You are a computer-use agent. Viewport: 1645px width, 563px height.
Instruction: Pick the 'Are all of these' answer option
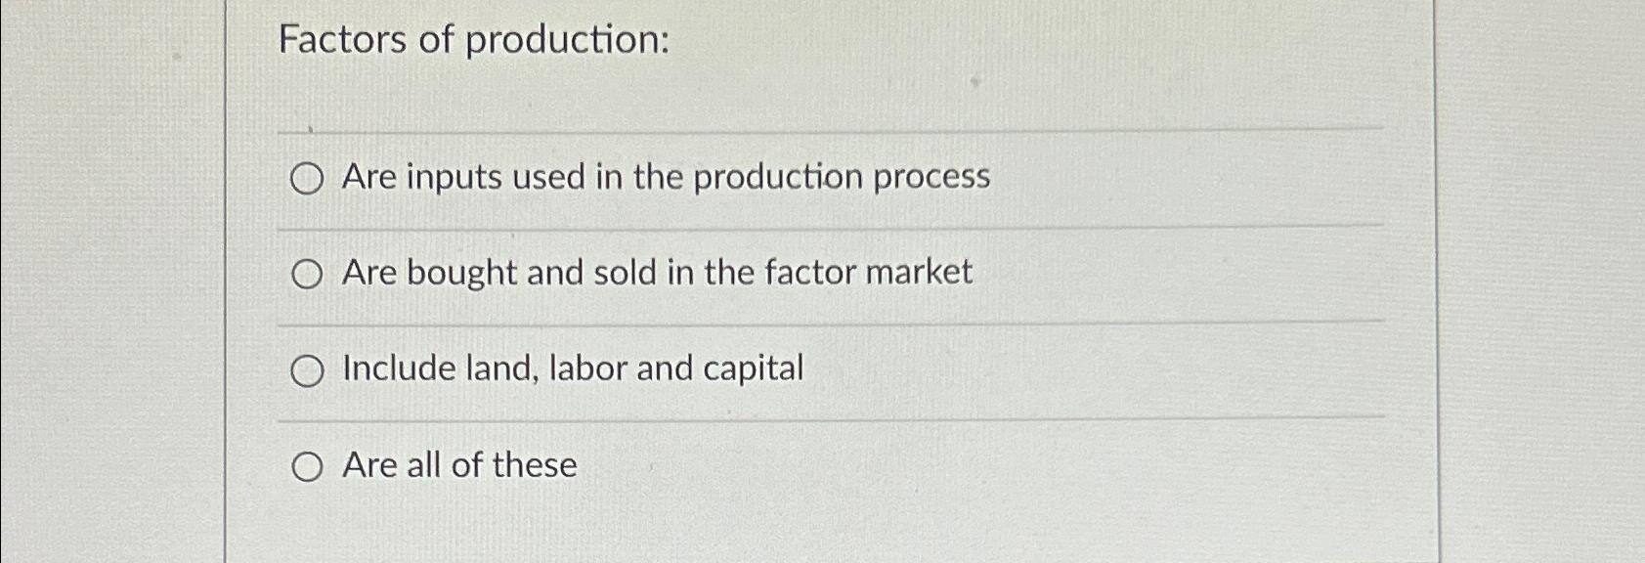click(x=308, y=467)
